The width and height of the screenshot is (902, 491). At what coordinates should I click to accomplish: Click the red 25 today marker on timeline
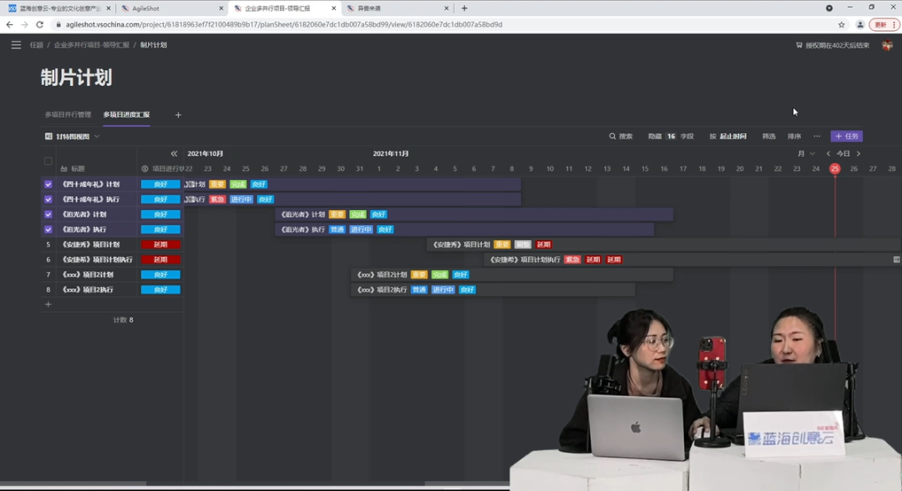[834, 168]
